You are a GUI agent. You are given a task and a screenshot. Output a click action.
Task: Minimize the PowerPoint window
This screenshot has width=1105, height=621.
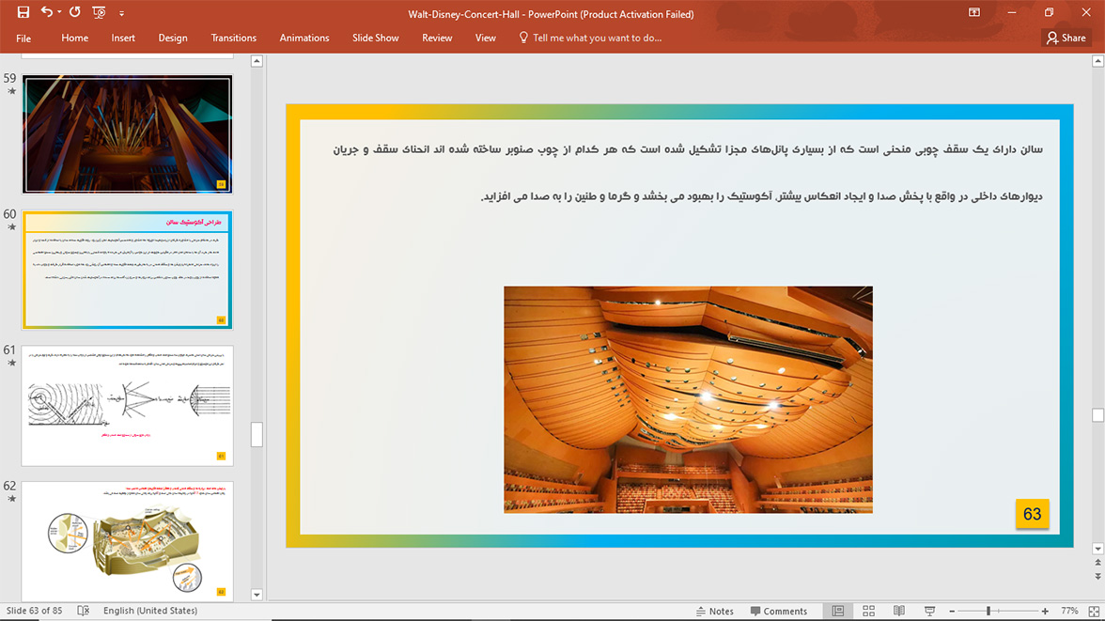pos(1012,12)
